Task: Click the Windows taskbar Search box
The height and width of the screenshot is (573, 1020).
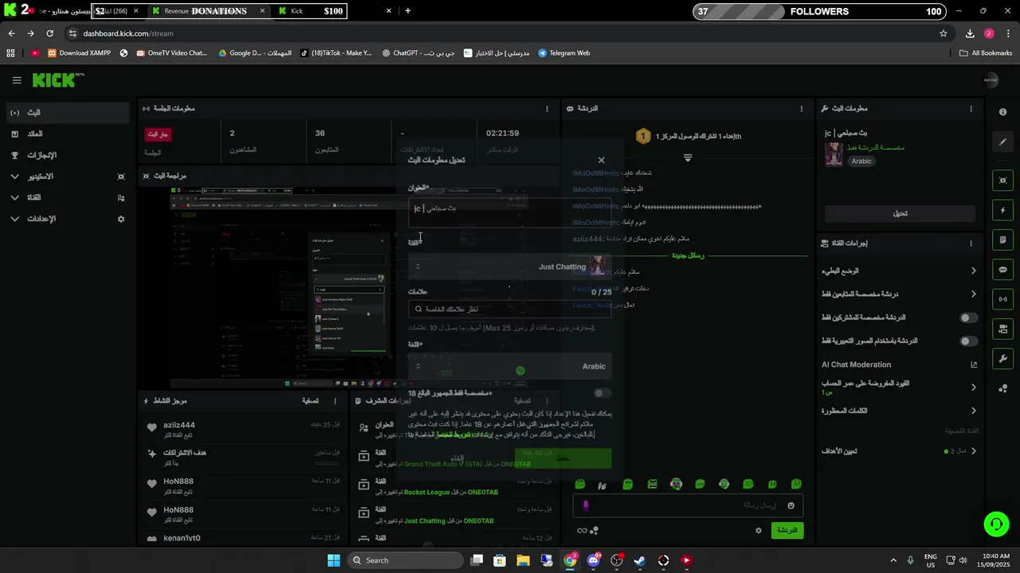Action: click(404, 560)
